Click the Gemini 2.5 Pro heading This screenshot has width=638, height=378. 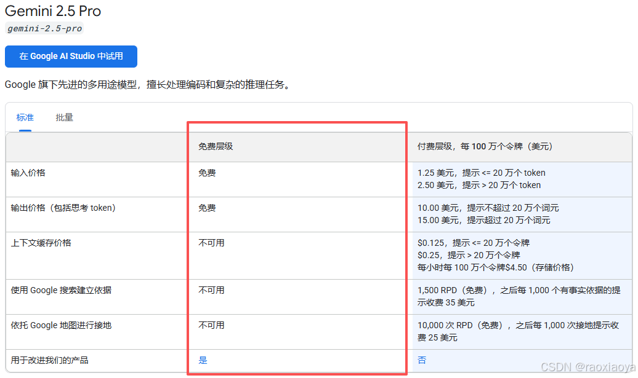(x=53, y=11)
